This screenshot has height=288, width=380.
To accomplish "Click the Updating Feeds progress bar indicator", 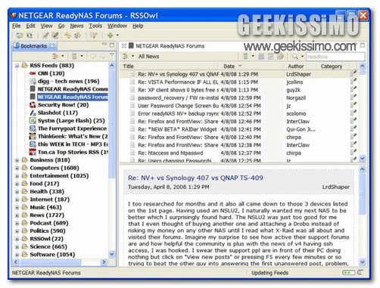I will (349, 273).
